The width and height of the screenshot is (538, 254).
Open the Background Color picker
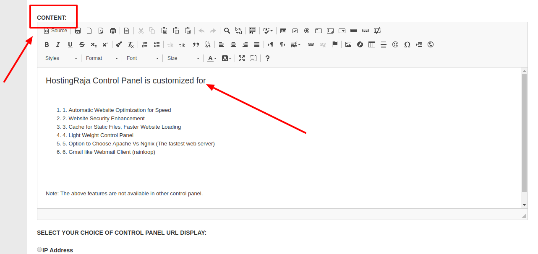226,58
